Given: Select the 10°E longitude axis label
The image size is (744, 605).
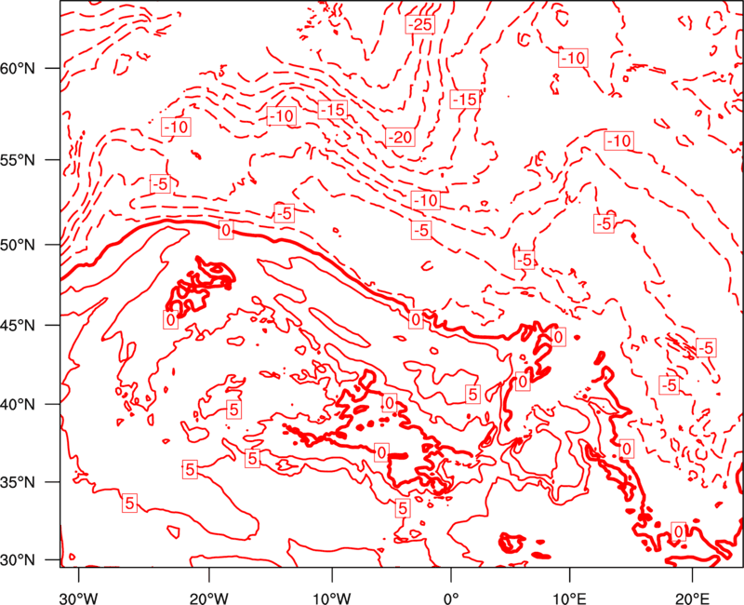Looking at the screenshot, I should pos(569,598).
